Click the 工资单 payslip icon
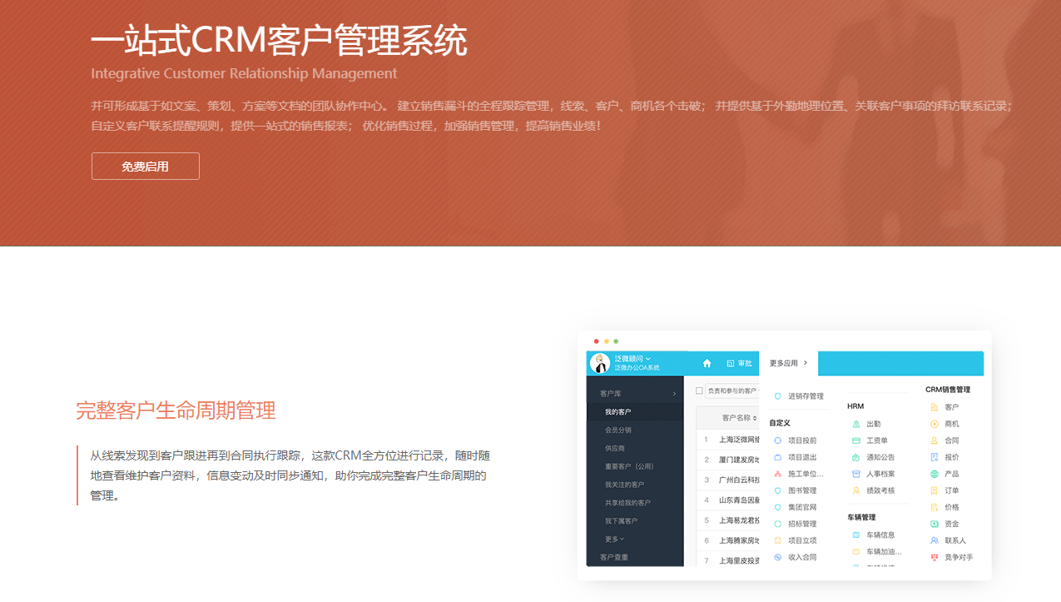Image resolution: width=1061 pixels, height=602 pixels. pos(856,440)
